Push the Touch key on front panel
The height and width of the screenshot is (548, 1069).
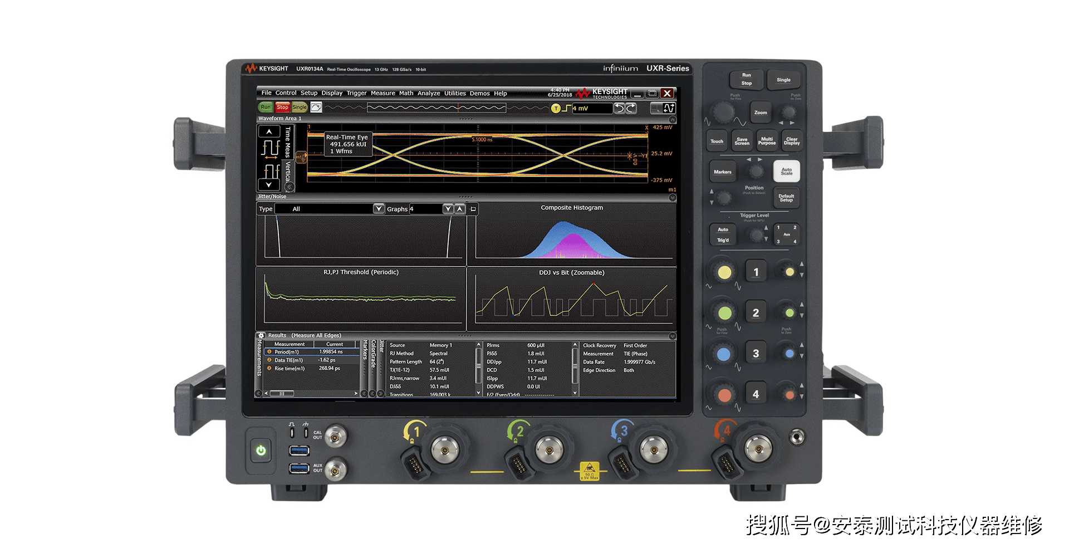717,141
